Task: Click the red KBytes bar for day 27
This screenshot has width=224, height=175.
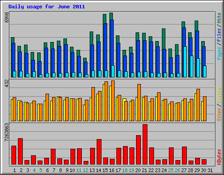Action: pos(184,156)
